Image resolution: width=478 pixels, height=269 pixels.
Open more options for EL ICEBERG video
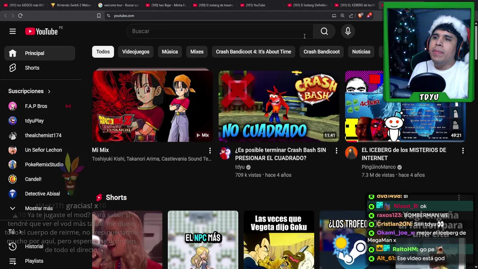click(x=463, y=151)
